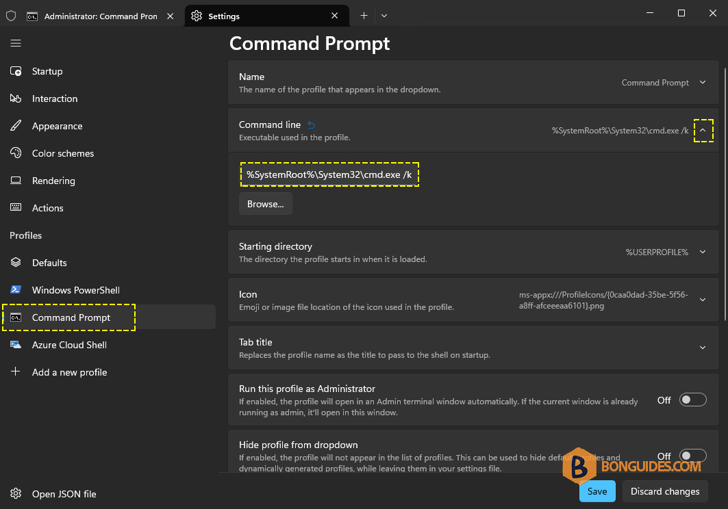
Task: Expand the Tab title setting
Action: 703,348
